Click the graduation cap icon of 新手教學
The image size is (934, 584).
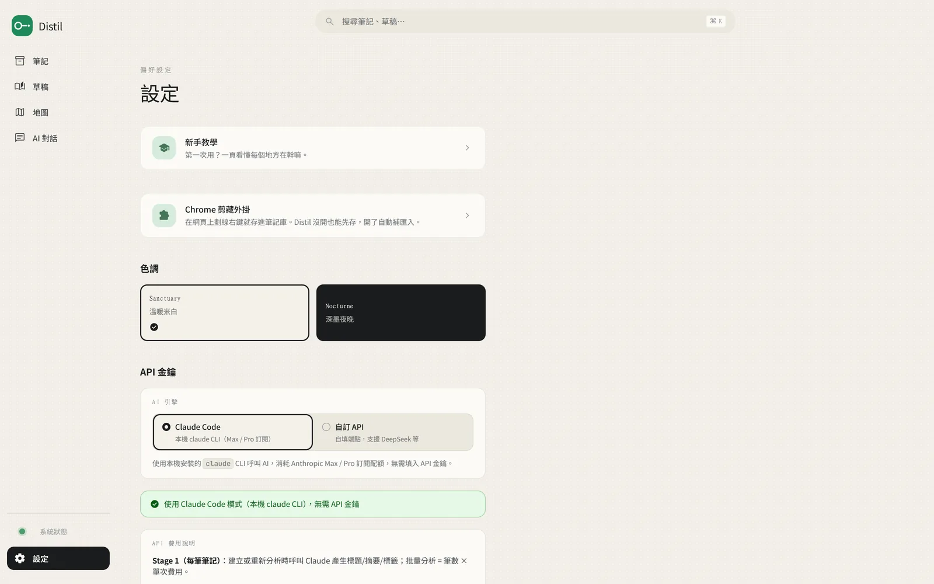click(164, 148)
